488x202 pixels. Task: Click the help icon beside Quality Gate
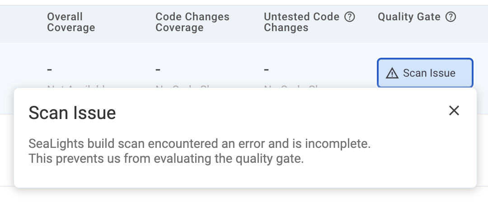pos(450,17)
